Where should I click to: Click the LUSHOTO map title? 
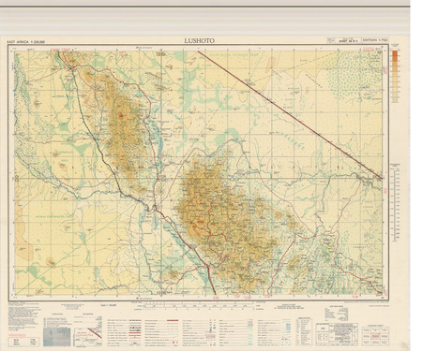pyautogui.click(x=199, y=40)
